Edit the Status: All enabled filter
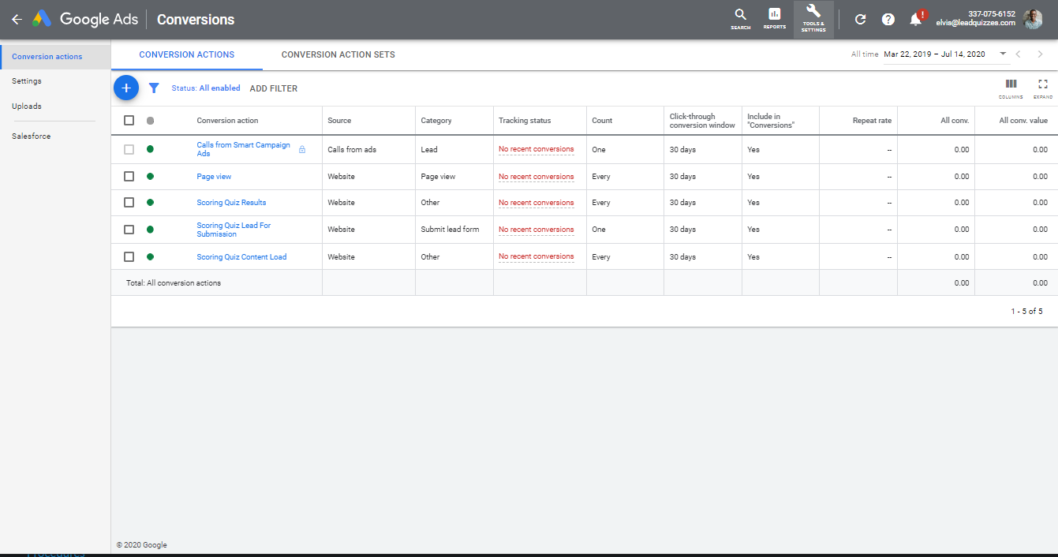 pyautogui.click(x=206, y=88)
